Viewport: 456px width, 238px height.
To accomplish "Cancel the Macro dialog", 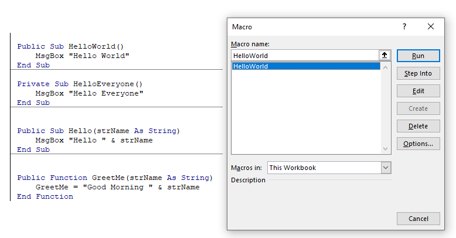I will 418,219.
